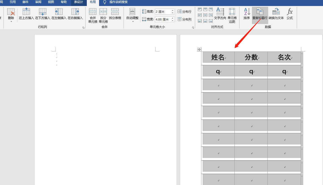Image resolution: width=323 pixels, height=185 pixels.
Task: Open the 帮助 ribbon tab
Action: (64, 2)
